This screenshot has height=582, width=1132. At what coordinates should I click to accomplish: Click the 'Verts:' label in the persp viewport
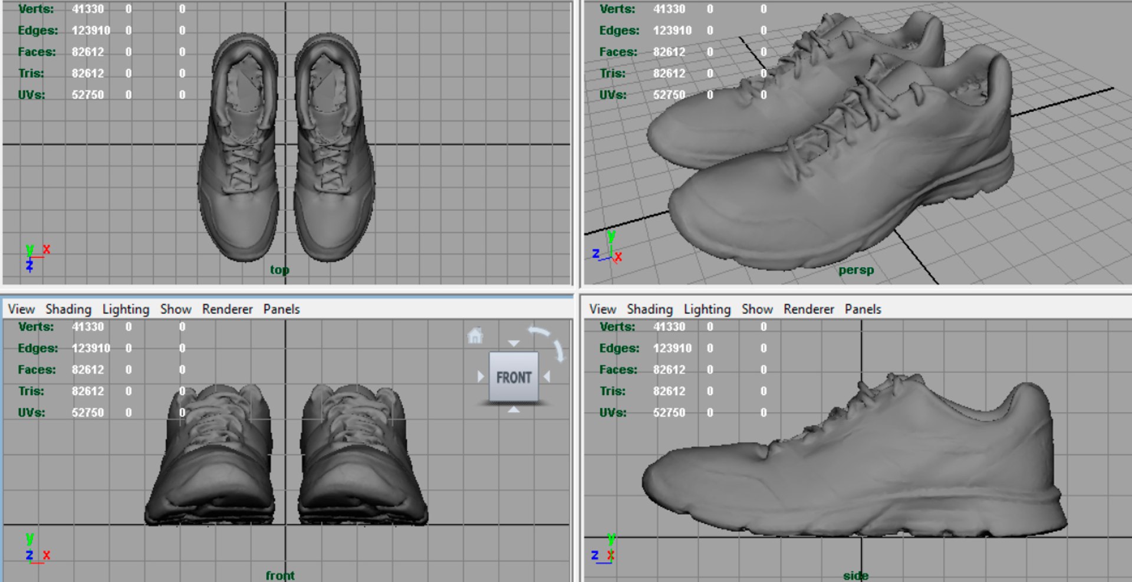coord(617,9)
